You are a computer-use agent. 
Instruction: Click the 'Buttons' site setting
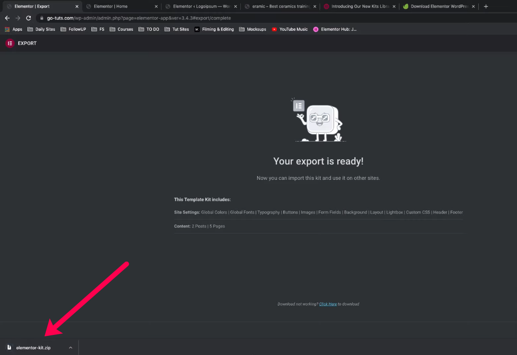(290, 213)
